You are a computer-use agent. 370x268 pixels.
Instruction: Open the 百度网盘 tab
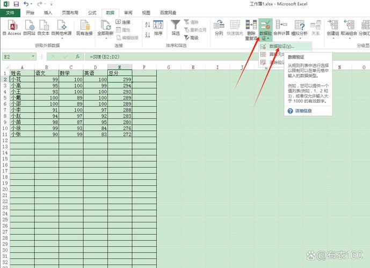(x=168, y=13)
